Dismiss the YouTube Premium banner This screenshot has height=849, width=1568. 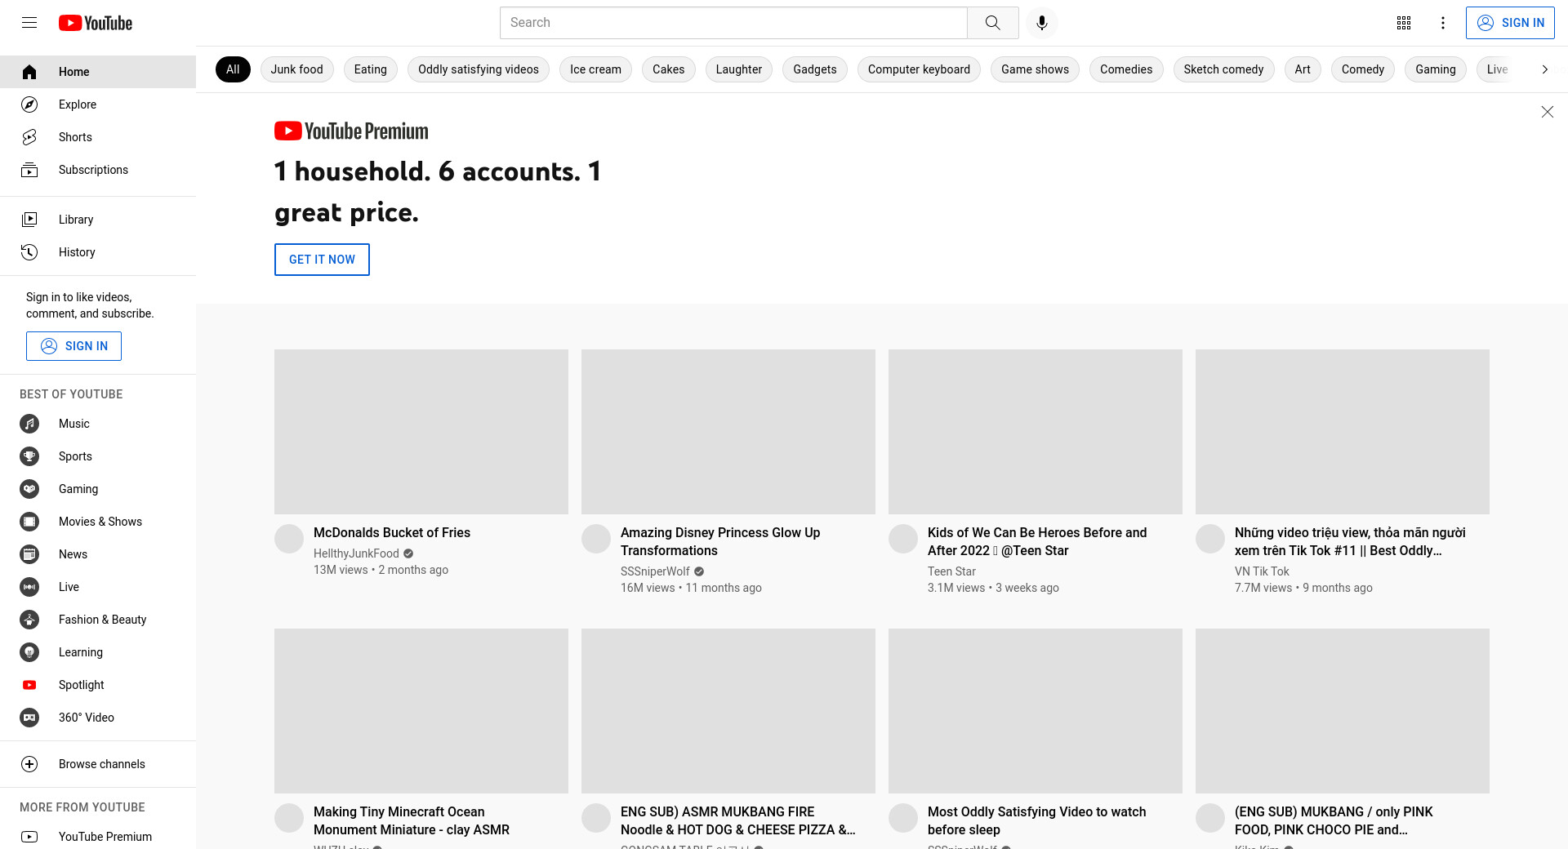[1547, 112]
